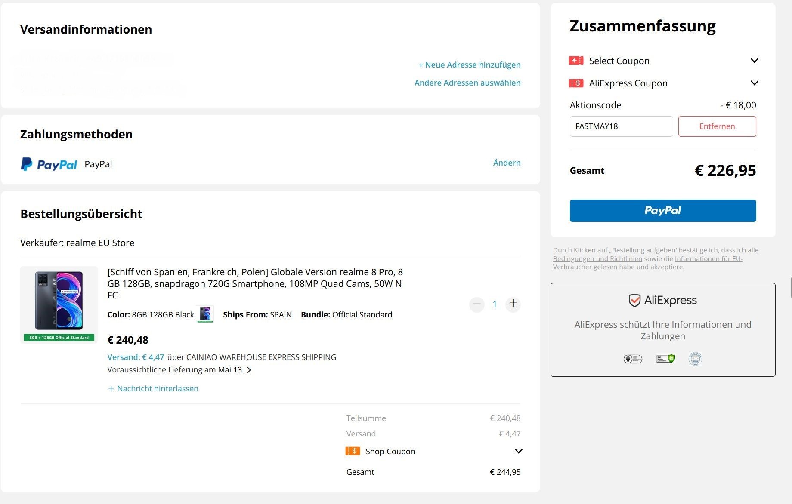Click Select Coupon label
This screenshot has width=792, height=504.
pyautogui.click(x=619, y=61)
